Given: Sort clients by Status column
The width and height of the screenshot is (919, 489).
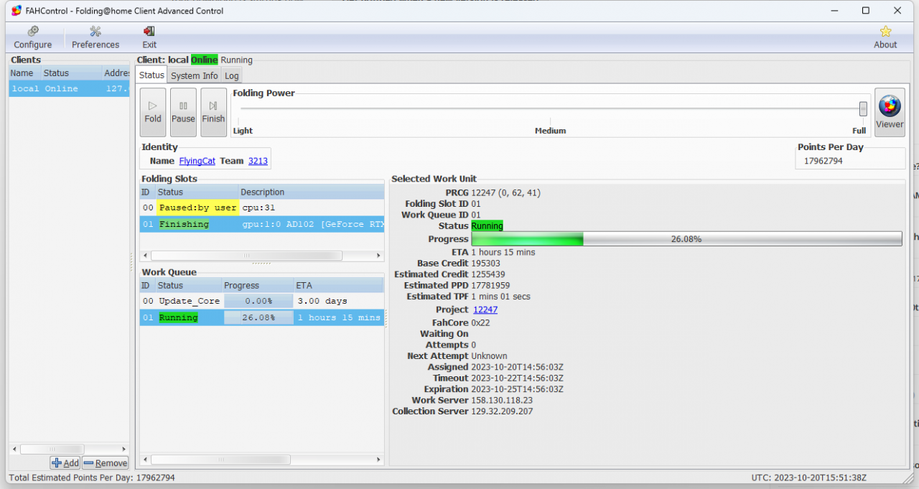Looking at the screenshot, I should tap(70, 73).
